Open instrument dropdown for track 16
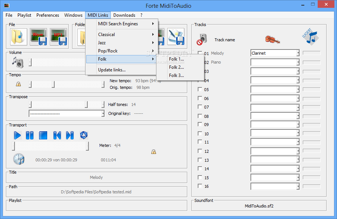Screen dimensions: 337x219 click(x=298, y=186)
